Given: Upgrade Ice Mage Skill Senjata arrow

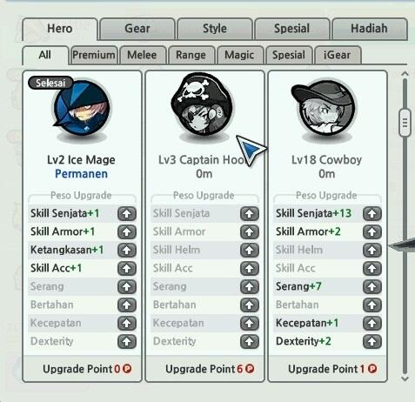Looking at the screenshot, I should tap(127, 214).
